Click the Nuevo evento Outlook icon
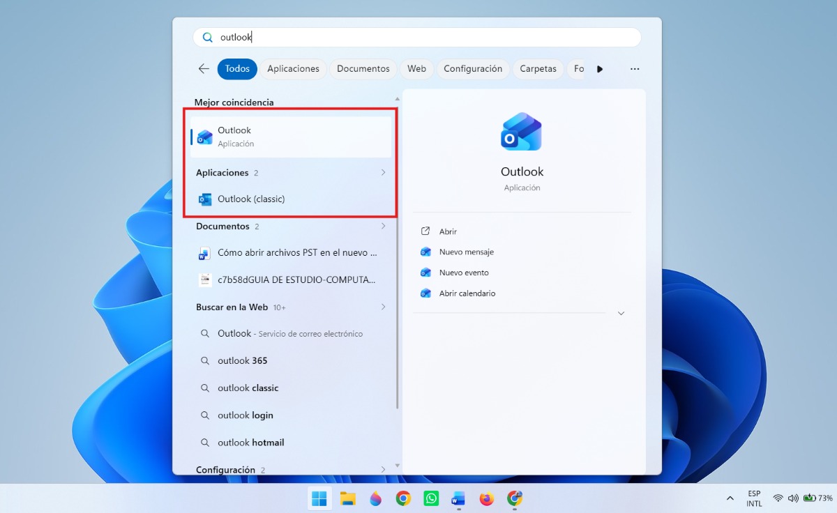Viewport: 837px width, 513px height. click(x=425, y=273)
